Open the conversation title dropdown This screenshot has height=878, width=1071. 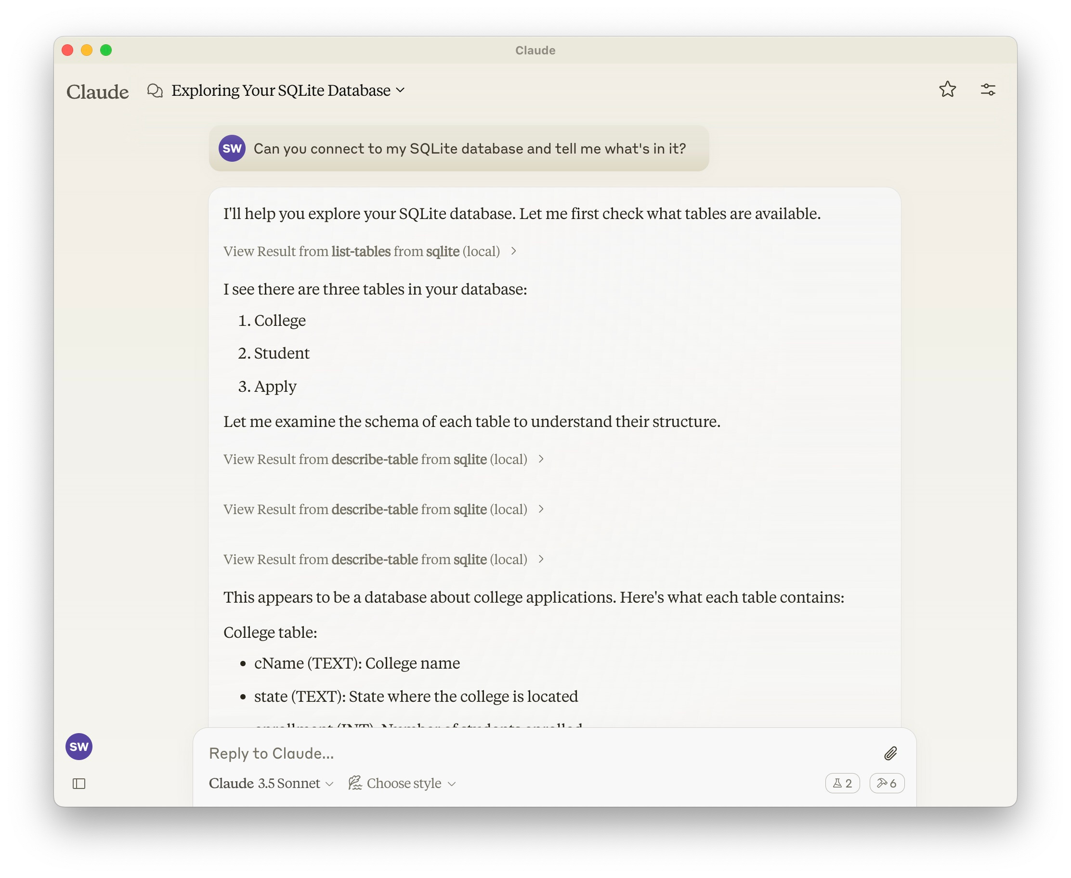pyautogui.click(x=288, y=90)
